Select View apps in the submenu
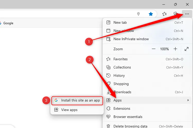Viewport: 193px width, 128px height. (69, 110)
